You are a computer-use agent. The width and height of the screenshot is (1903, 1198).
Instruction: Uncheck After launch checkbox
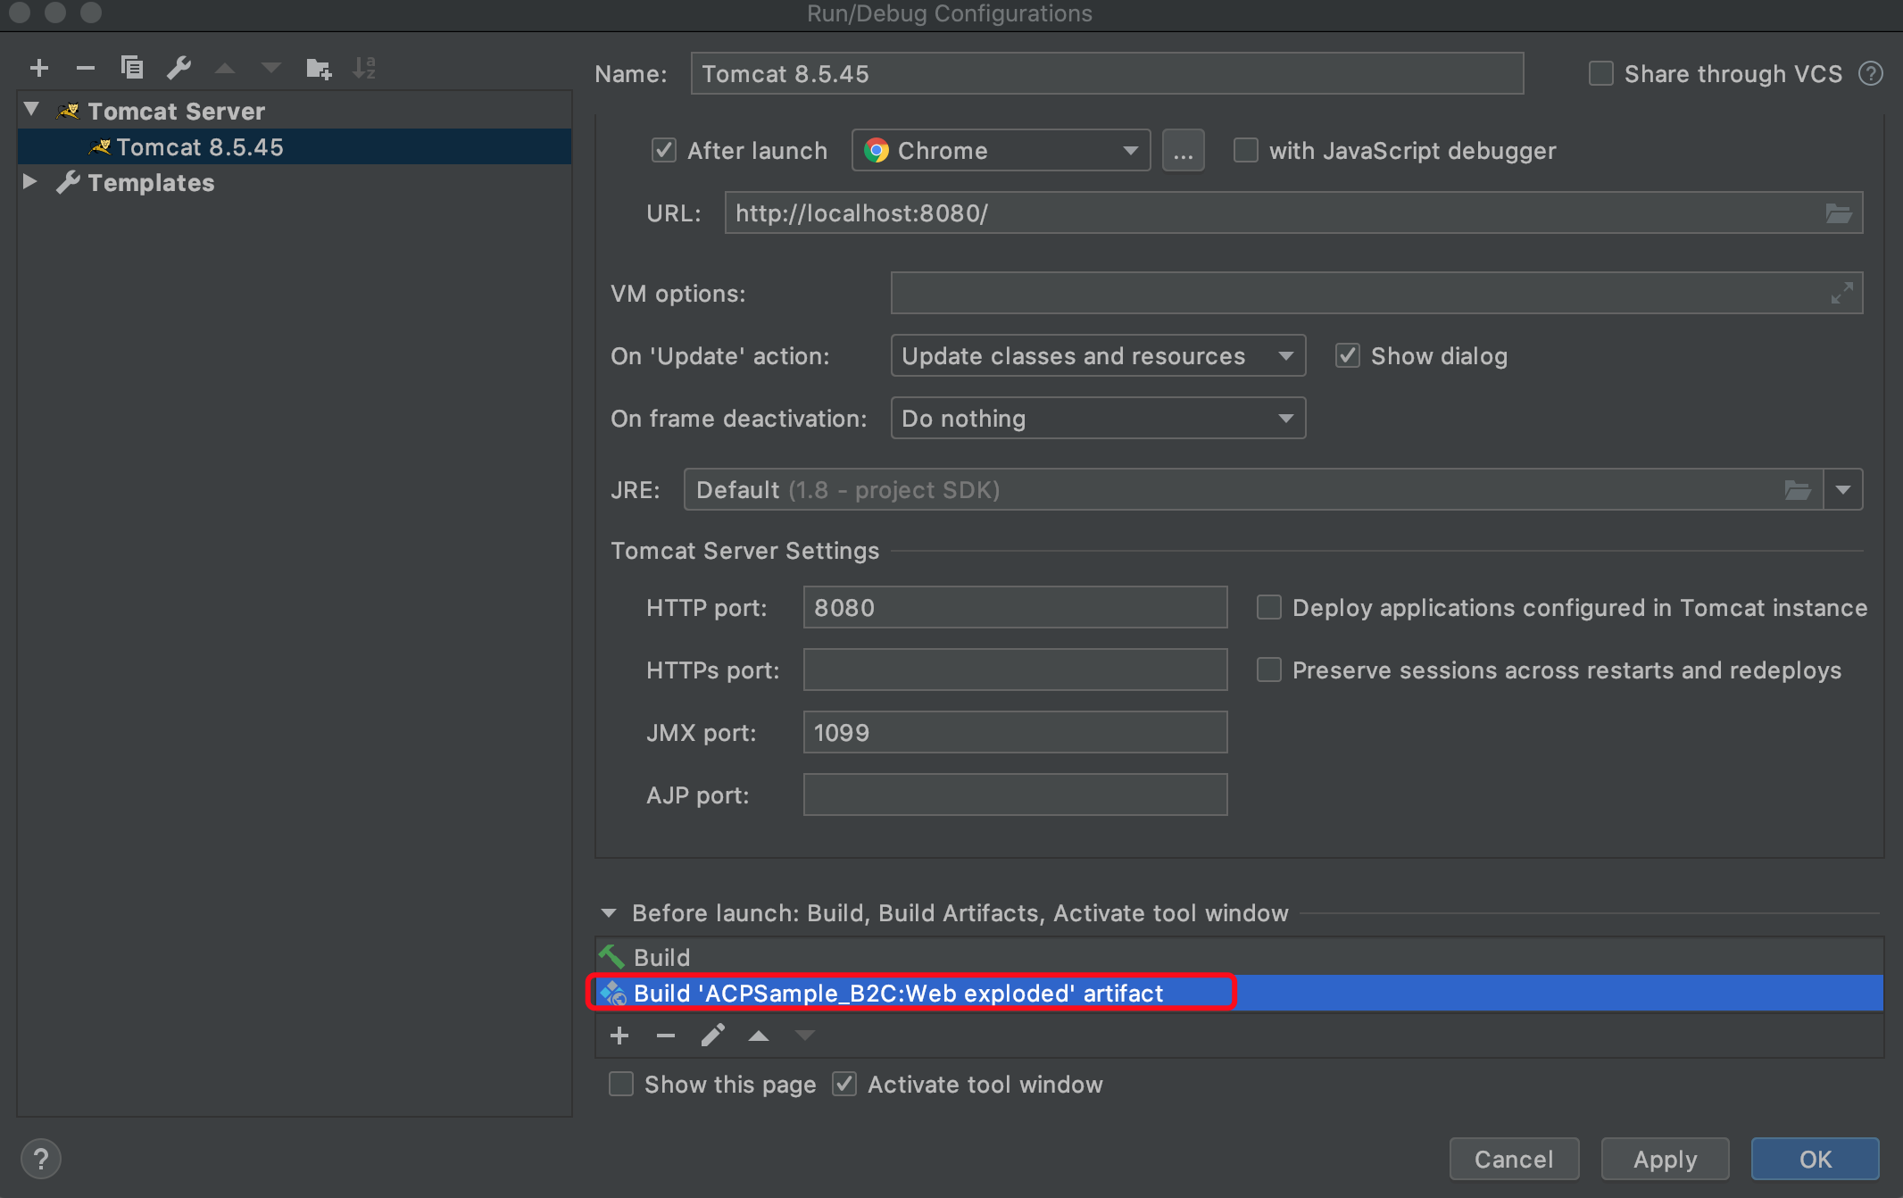664,150
